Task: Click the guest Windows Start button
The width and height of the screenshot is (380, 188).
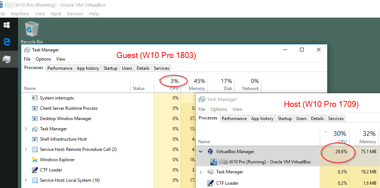Action: (x=7, y=25)
